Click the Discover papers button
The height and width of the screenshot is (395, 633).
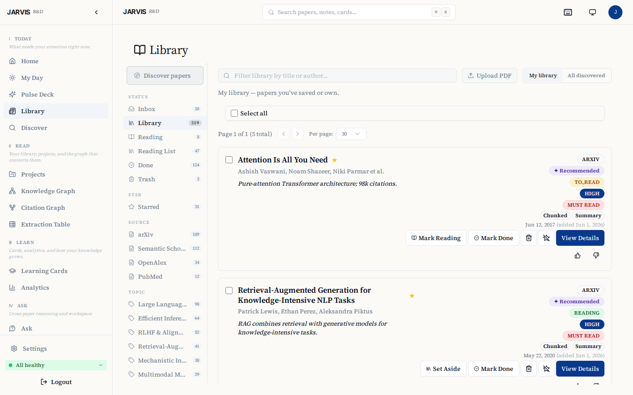165,75
